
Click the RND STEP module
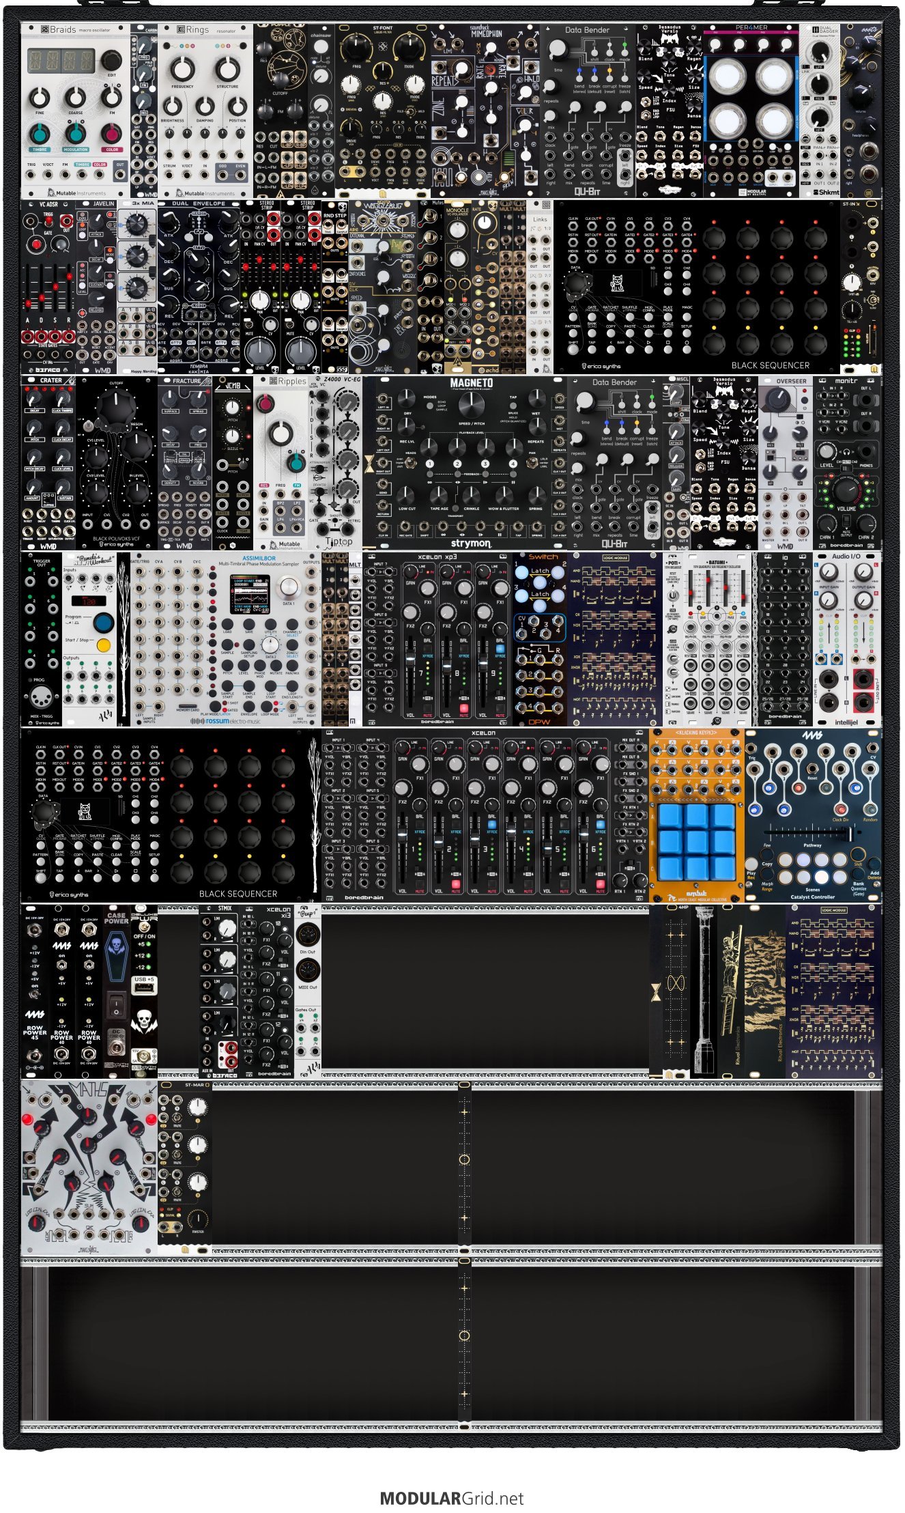[x=334, y=287]
